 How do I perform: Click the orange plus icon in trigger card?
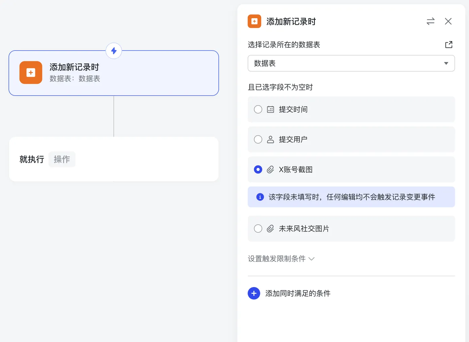coord(31,73)
